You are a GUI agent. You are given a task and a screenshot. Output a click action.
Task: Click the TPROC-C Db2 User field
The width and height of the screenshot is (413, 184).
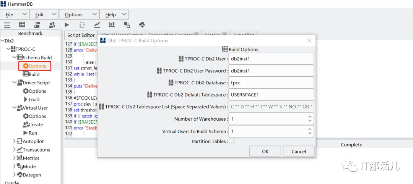click(x=271, y=59)
